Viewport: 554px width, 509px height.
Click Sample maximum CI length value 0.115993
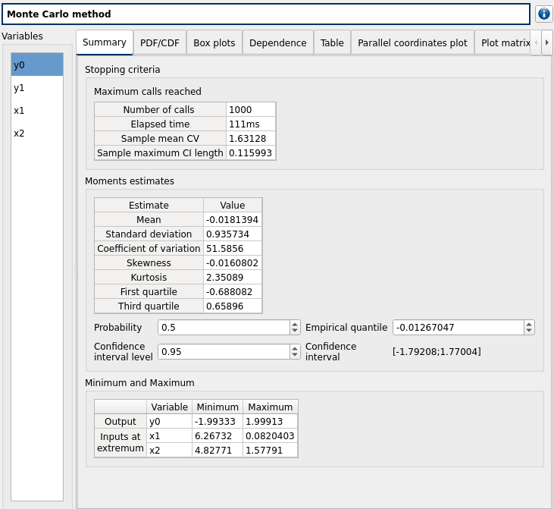251,152
